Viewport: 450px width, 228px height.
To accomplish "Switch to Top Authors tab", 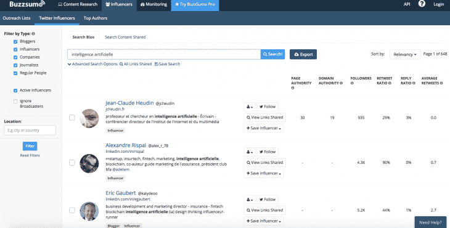I will pyautogui.click(x=96, y=18).
